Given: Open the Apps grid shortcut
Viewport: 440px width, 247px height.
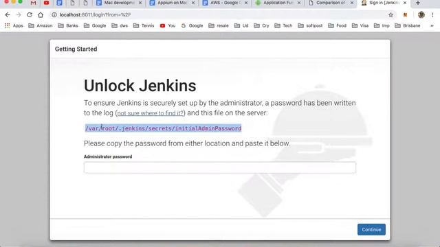Looking at the screenshot, I should [14, 25].
